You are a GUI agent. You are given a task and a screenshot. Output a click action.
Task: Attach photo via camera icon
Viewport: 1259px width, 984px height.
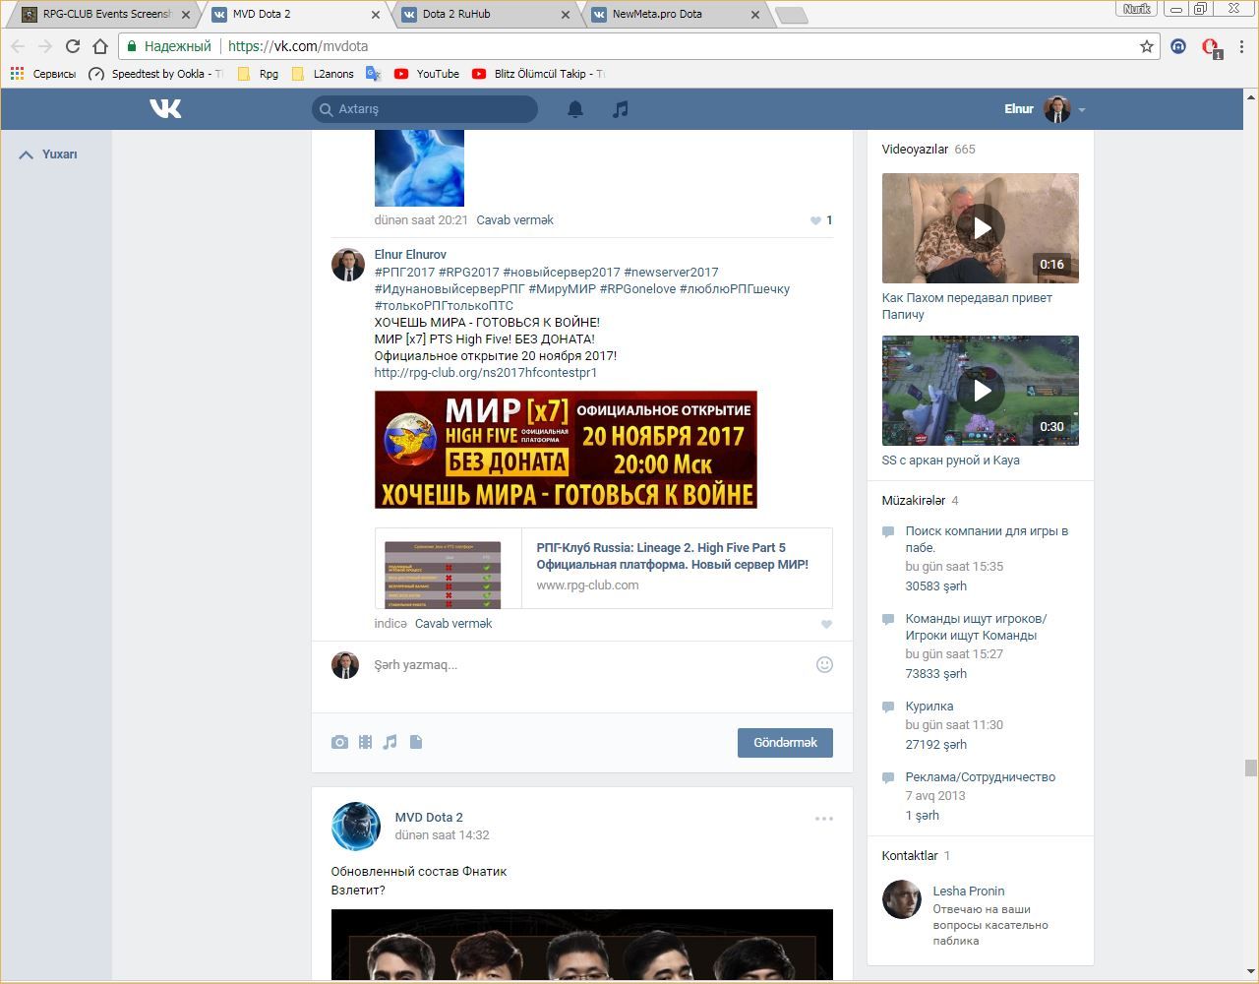(339, 742)
